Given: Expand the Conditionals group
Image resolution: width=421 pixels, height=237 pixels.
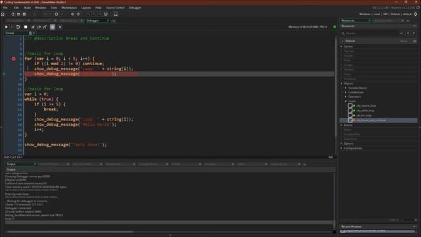Looking at the screenshot, I should coord(346,92).
